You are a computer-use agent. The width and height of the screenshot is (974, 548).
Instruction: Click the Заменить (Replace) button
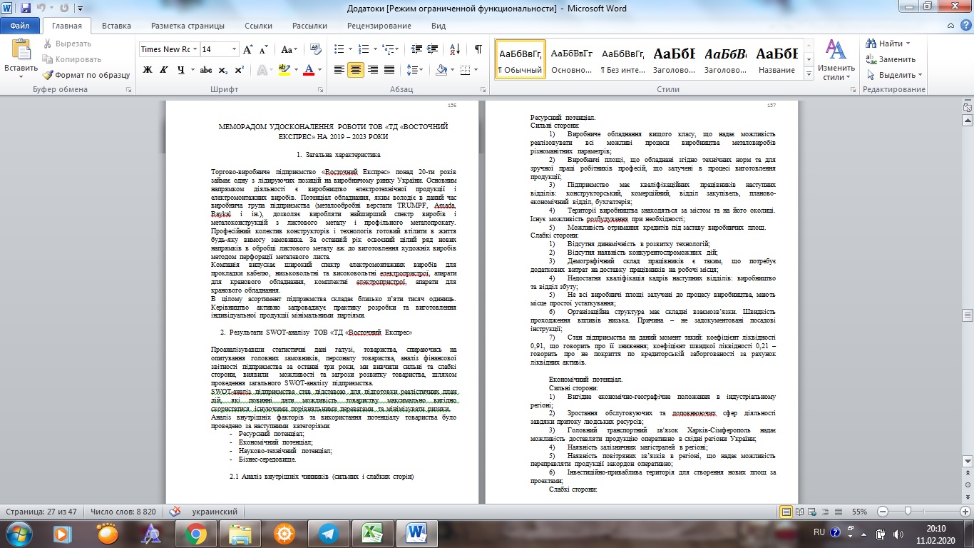(891, 59)
